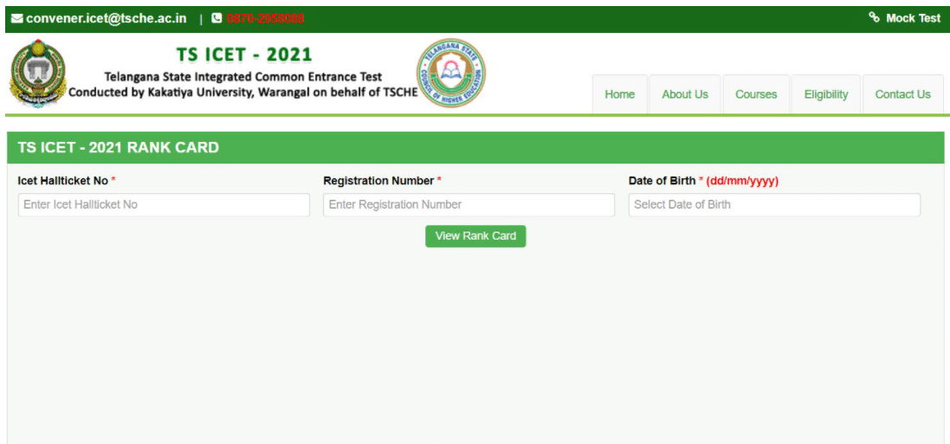This screenshot has width=950, height=444.
Task: Focus the Registration Number input field
Action: (469, 205)
